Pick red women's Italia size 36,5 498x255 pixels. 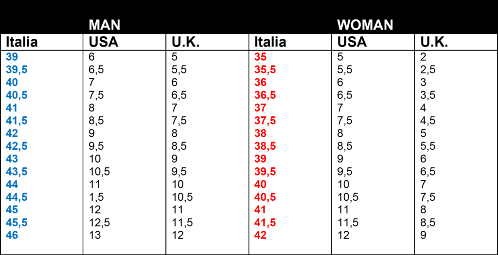(x=265, y=95)
